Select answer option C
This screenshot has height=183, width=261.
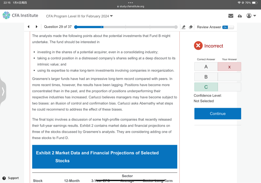pos(206,87)
